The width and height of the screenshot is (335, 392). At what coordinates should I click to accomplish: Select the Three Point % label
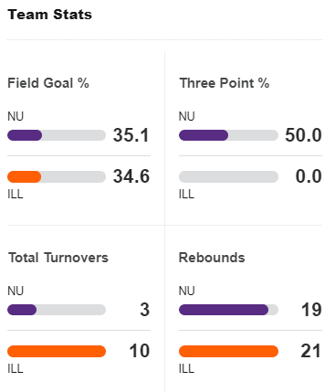[x=225, y=83]
